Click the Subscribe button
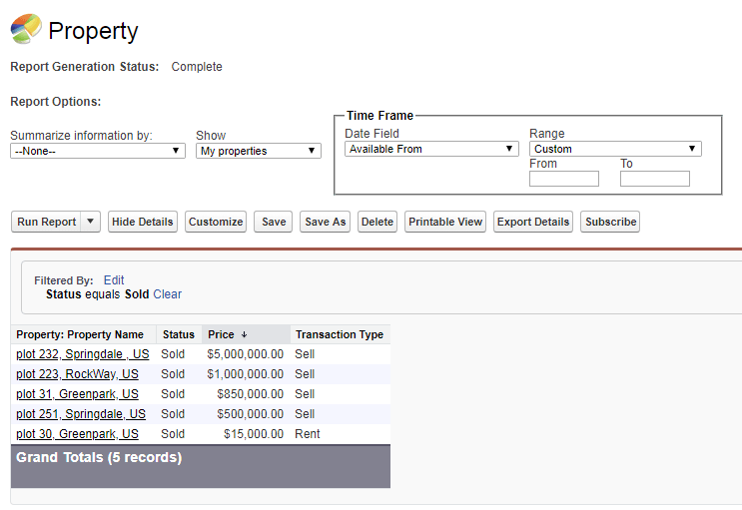Screen dimensions: 742x510 (x=610, y=222)
